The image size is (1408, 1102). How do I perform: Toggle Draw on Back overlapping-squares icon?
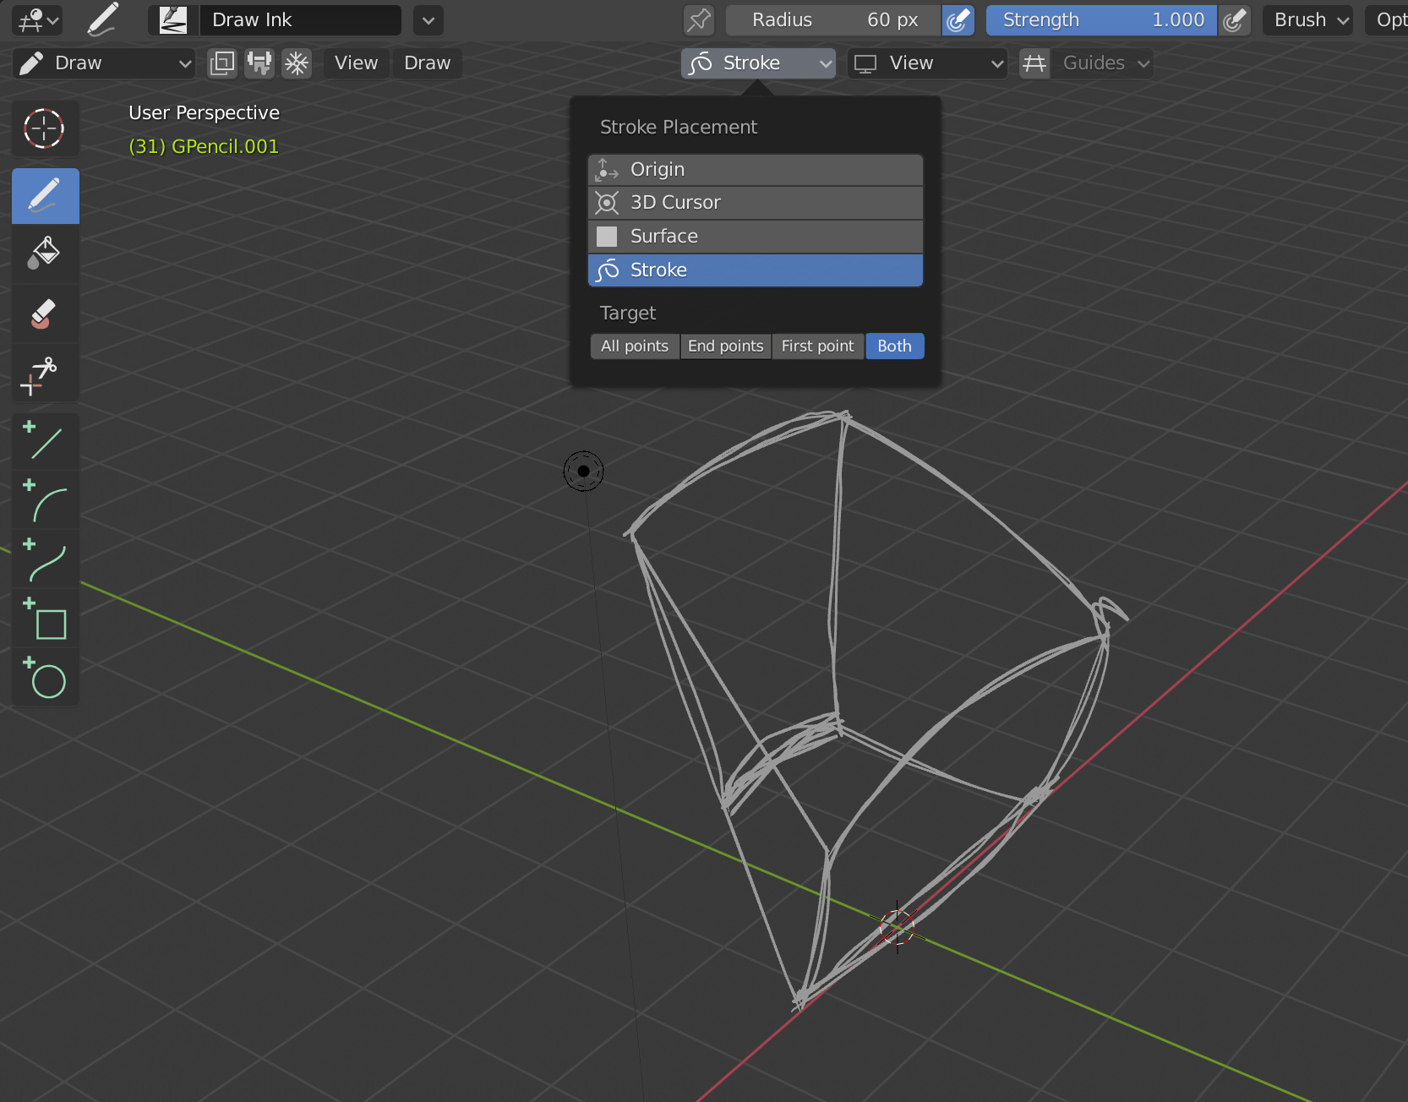[x=222, y=63]
